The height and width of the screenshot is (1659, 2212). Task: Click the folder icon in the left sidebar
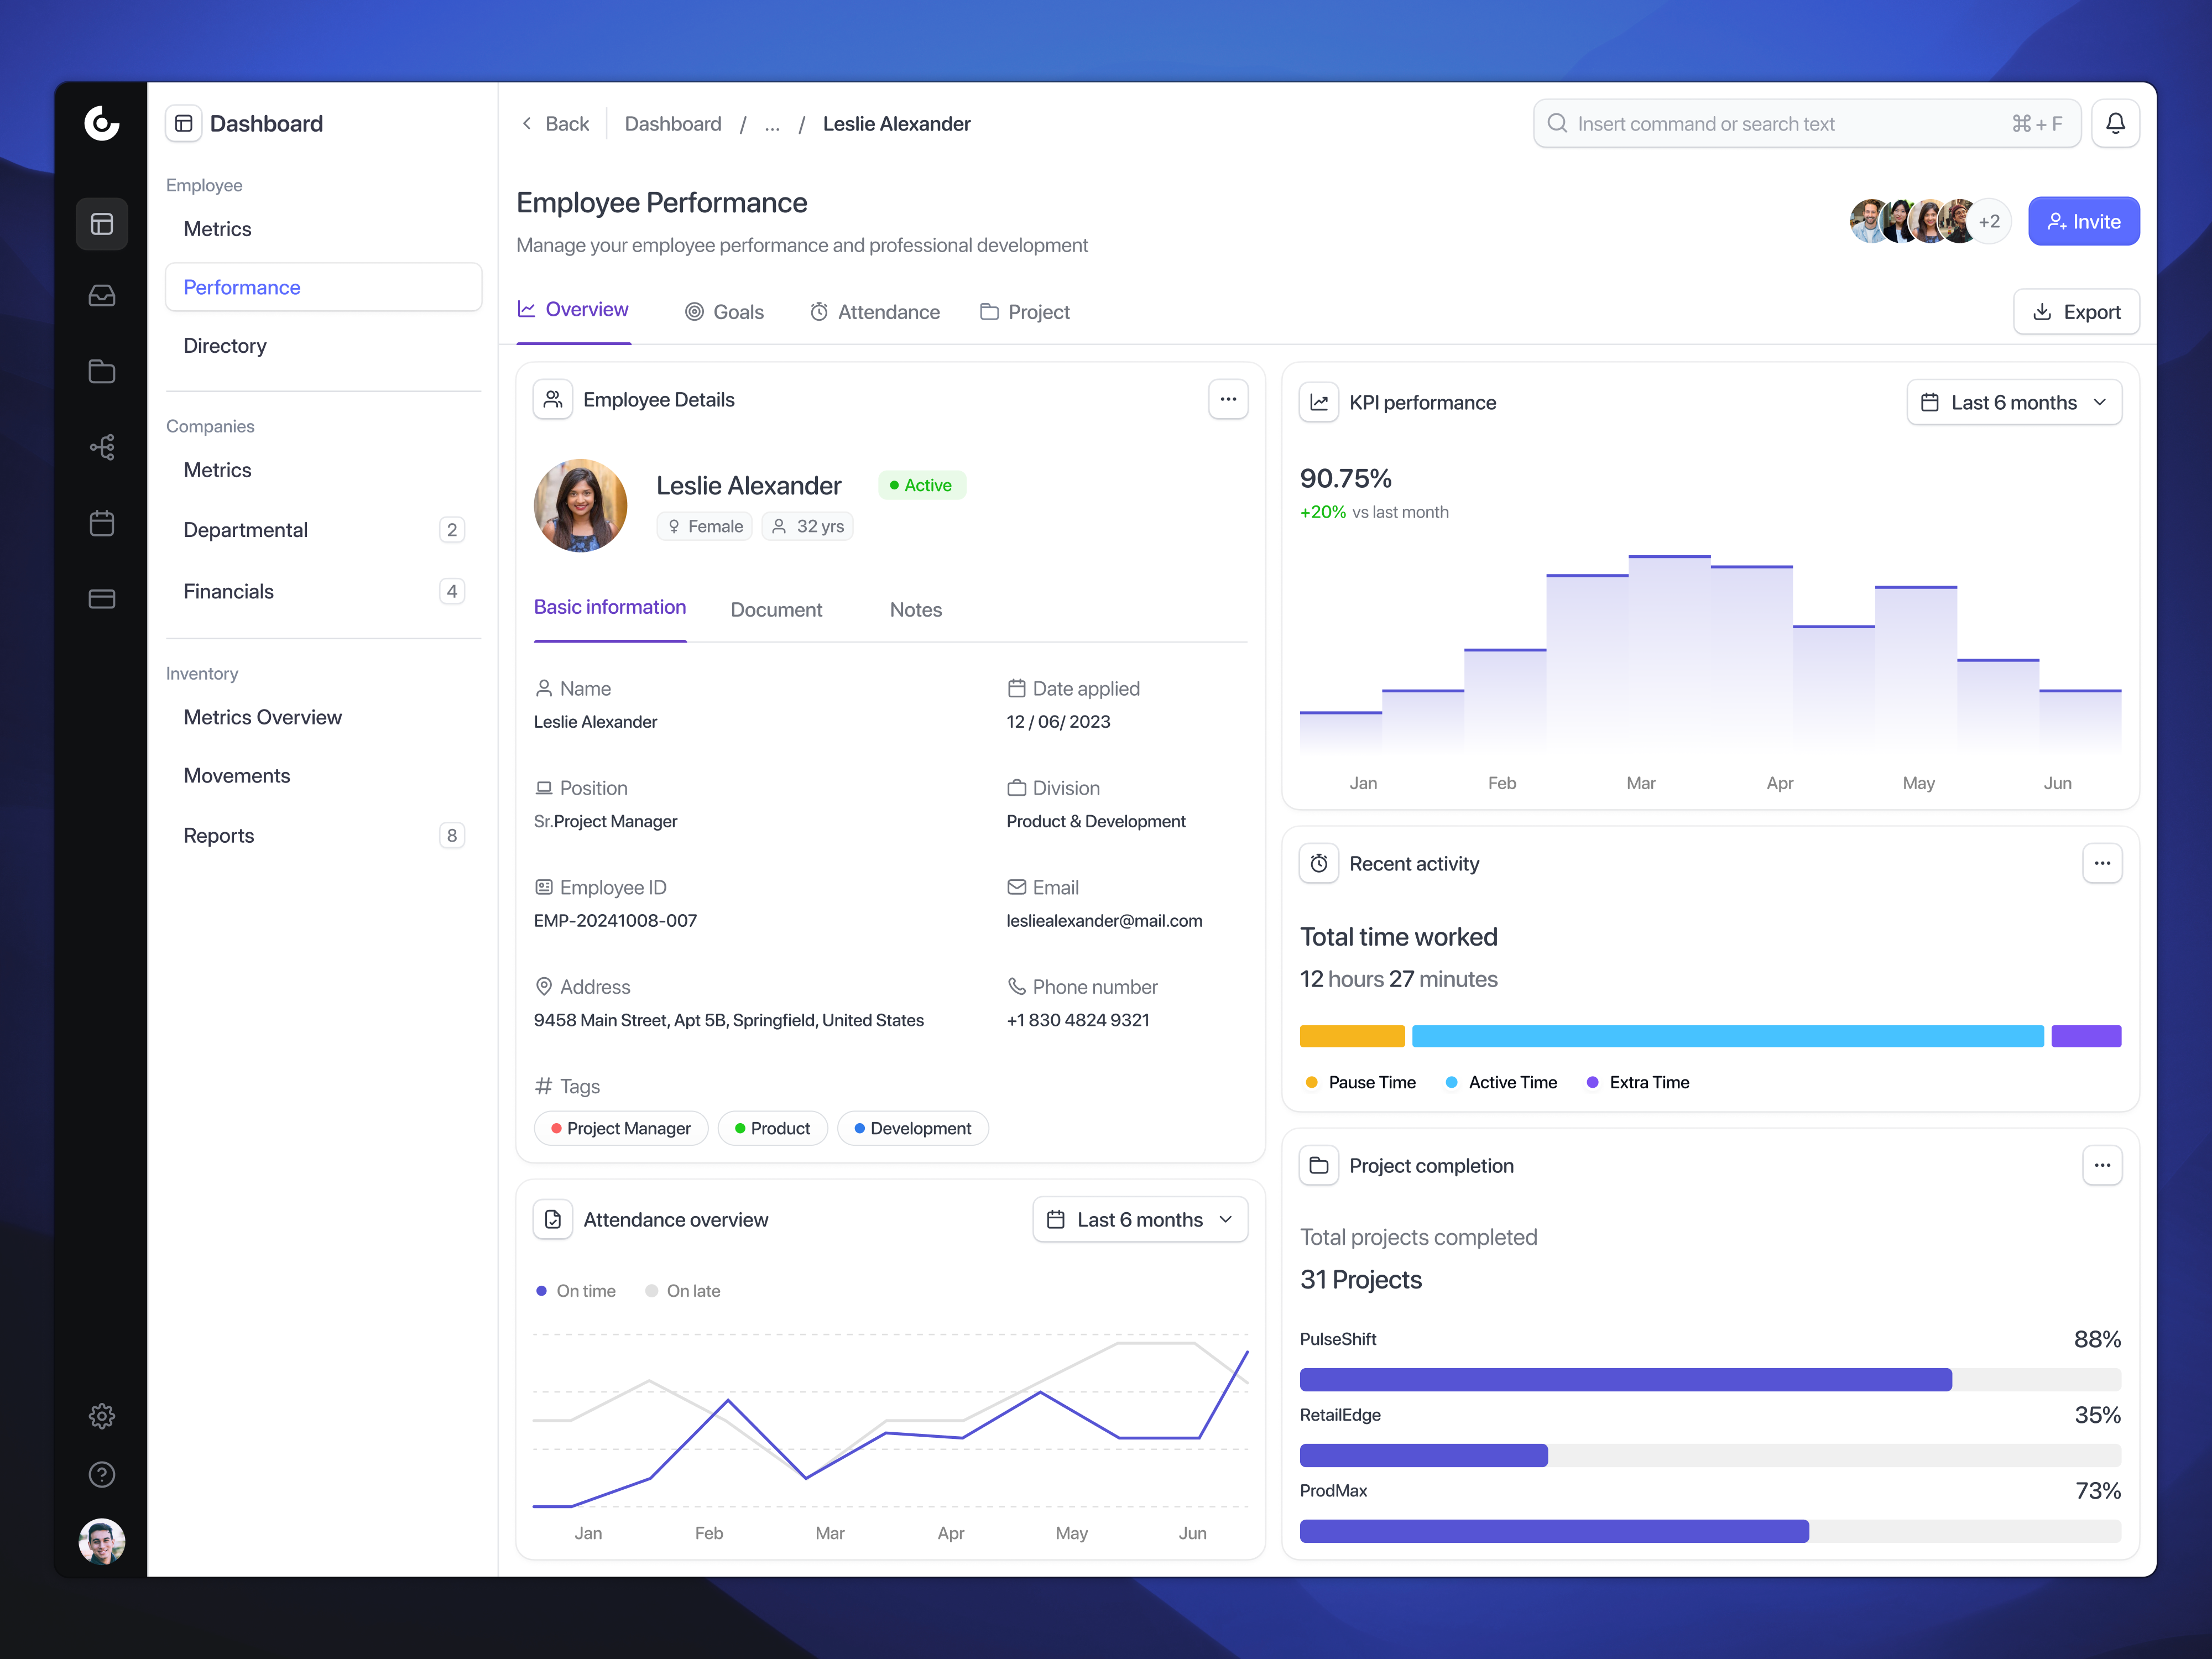pos(101,371)
